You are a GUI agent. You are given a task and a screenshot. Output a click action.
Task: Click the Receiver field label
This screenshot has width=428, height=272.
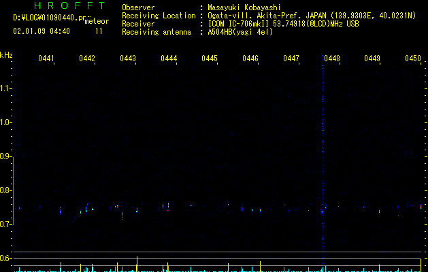click(138, 24)
